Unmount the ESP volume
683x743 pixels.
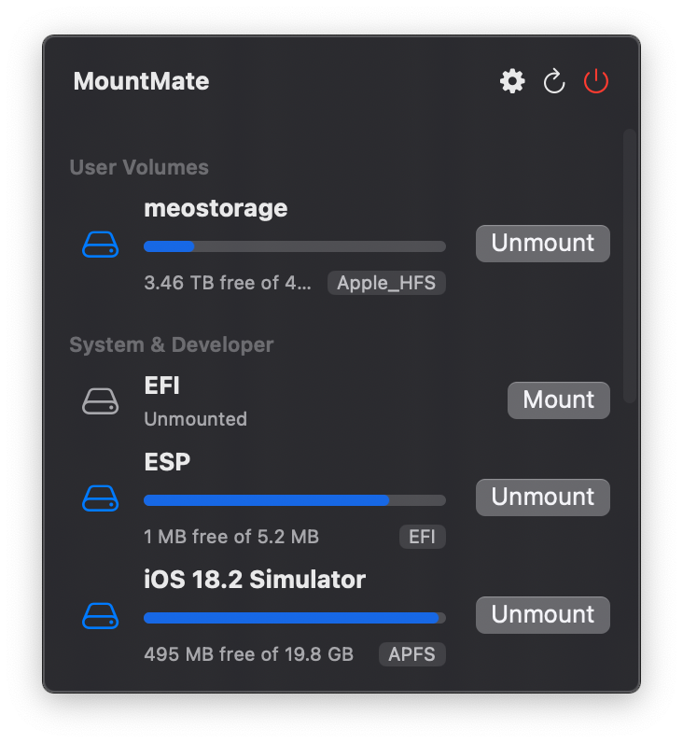pyautogui.click(x=543, y=498)
